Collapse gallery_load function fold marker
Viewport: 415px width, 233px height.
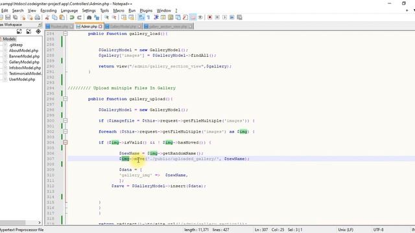point(65,34)
